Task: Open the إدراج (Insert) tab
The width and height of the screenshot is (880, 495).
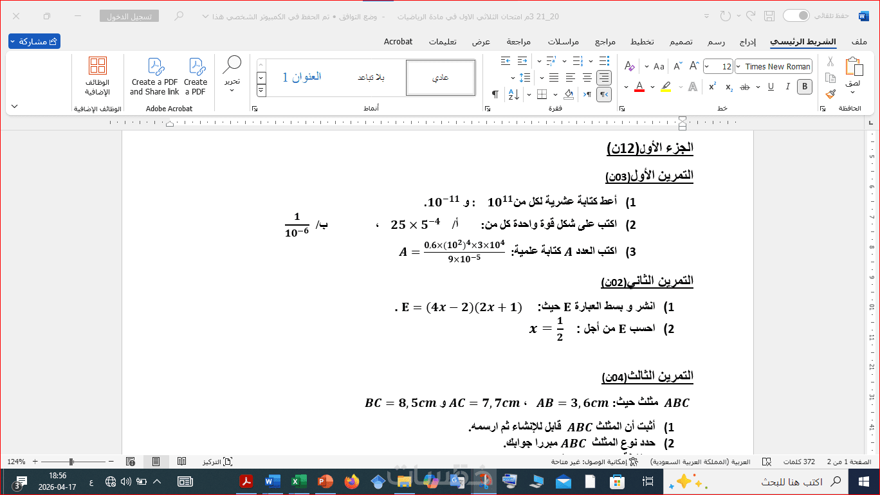Action: 747,42
